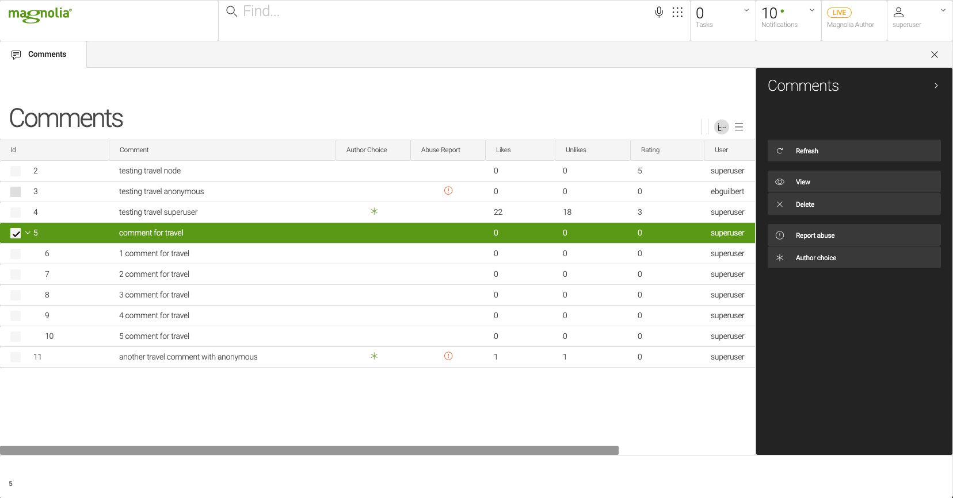Collapse the Comments action panel chevron
The height and width of the screenshot is (498, 953).
tap(936, 86)
